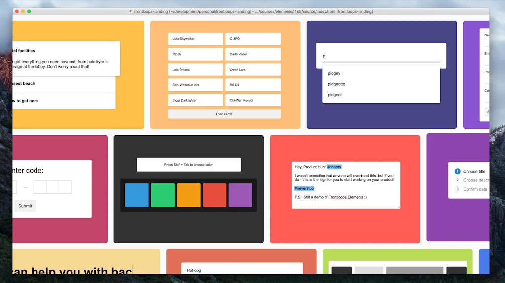
Task: Grab the textarea resize handle
Action: tap(398, 207)
